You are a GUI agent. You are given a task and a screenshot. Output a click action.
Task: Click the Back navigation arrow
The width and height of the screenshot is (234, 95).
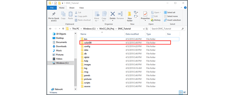pyautogui.click(x=50, y=29)
